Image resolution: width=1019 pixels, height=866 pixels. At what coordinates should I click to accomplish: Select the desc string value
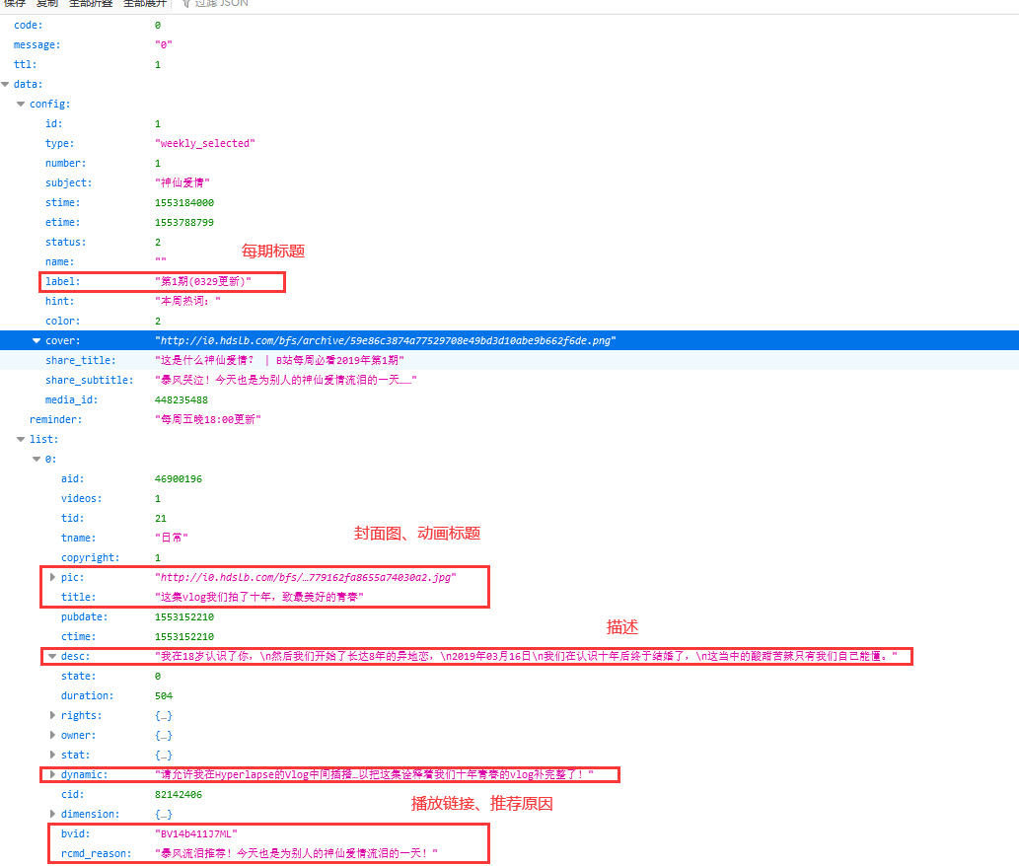pyautogui.click(x=527, y=656)
